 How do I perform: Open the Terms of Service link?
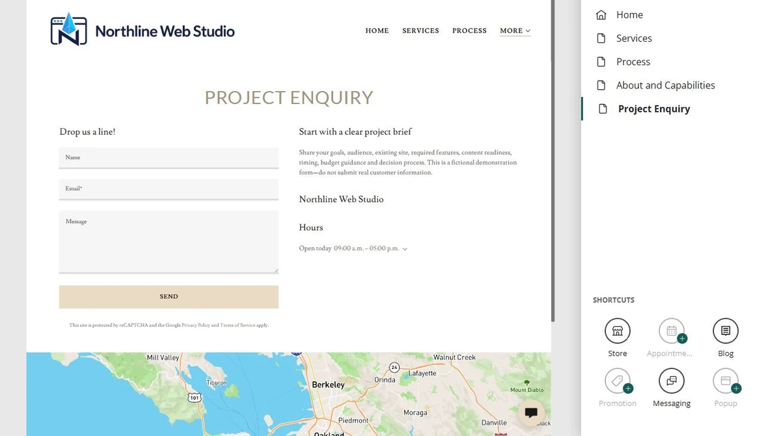tap(238, 325)
